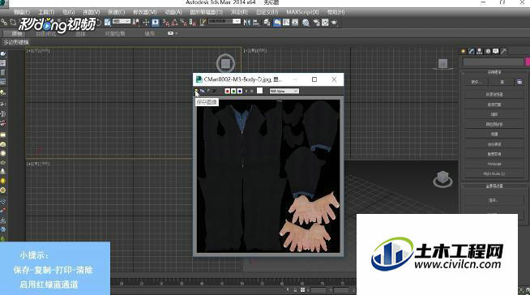Screen dimensions: 530x295
Task: Click the Align tool icon
Action: 256,23
